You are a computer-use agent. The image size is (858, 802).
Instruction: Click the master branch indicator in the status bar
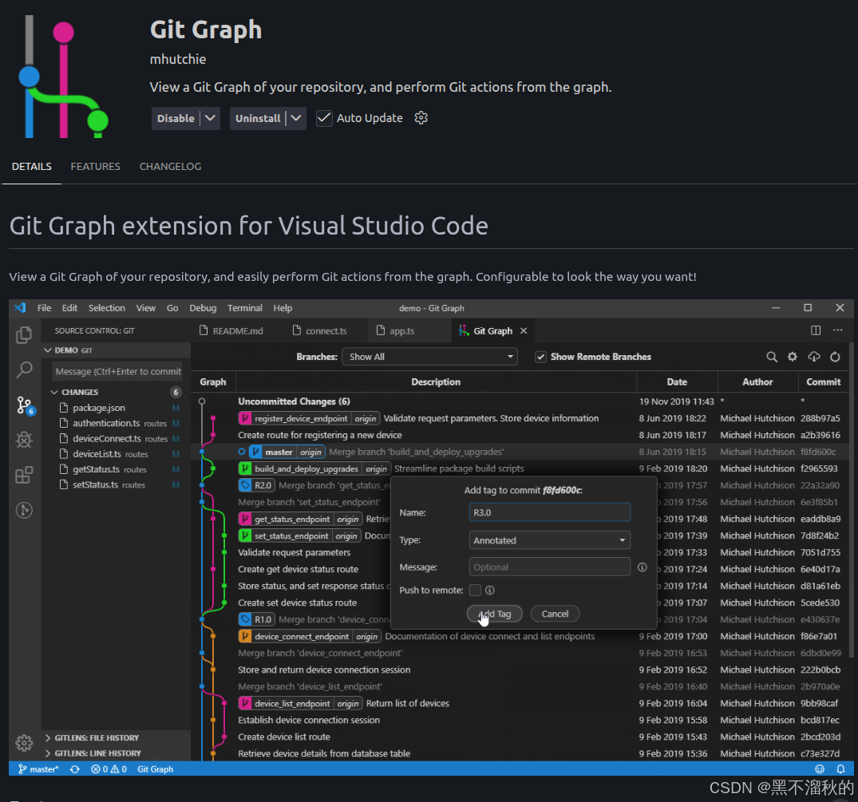[38, 769]
